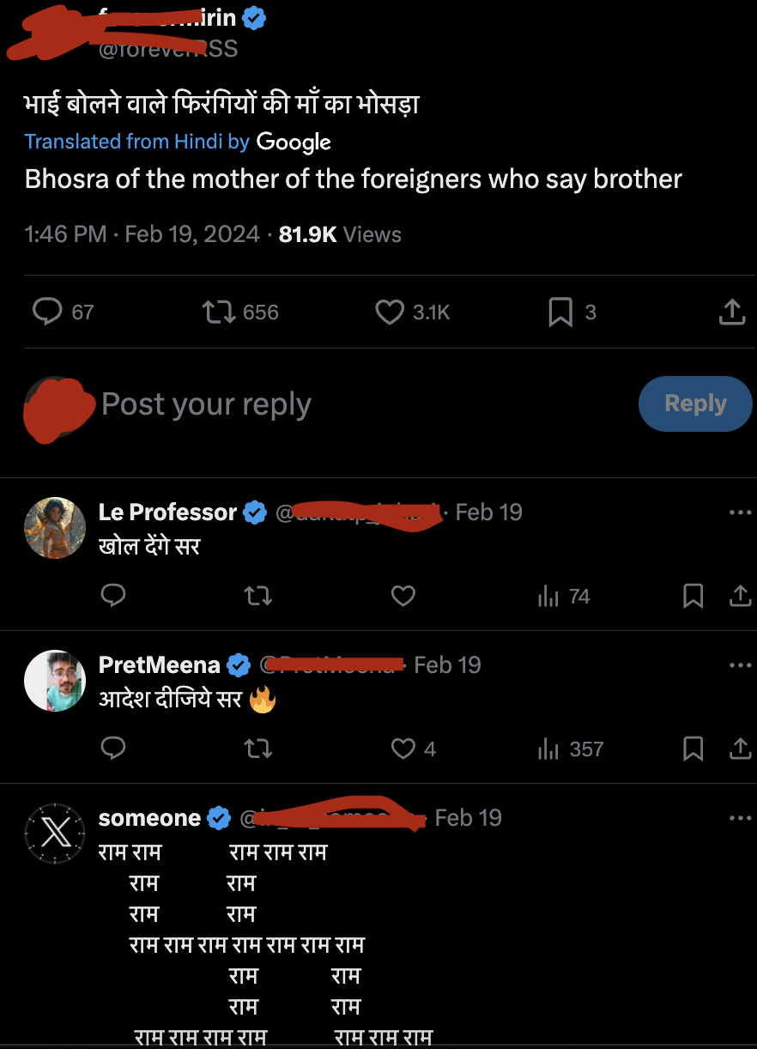Like Le Professor's reply
Image resolution: width=757 pixels, height=1049 pixels.
pos(403,596)
